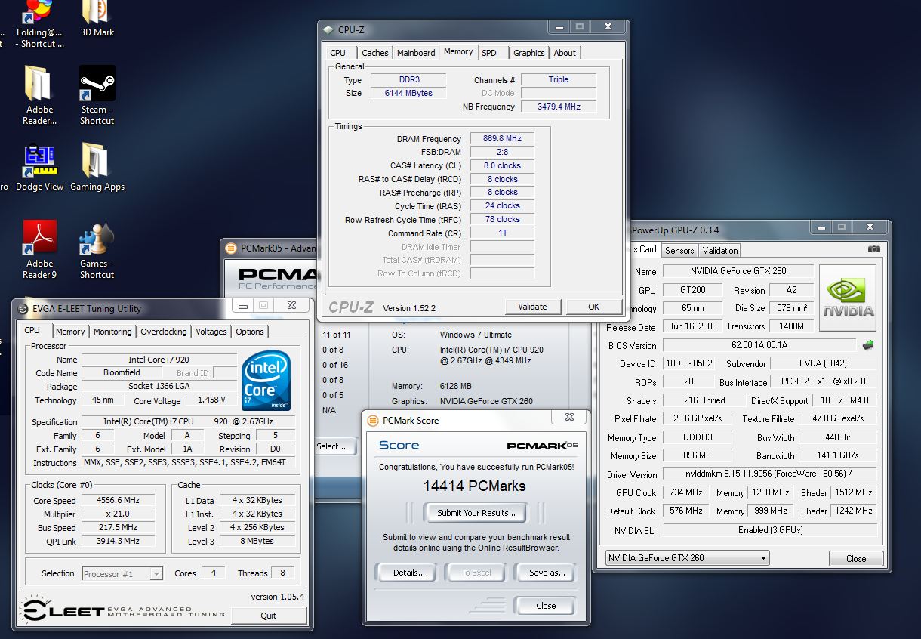The width and height of the screenshot is (921, 639).
Task: Click Save as in PCMark Score
Action: 547,573
